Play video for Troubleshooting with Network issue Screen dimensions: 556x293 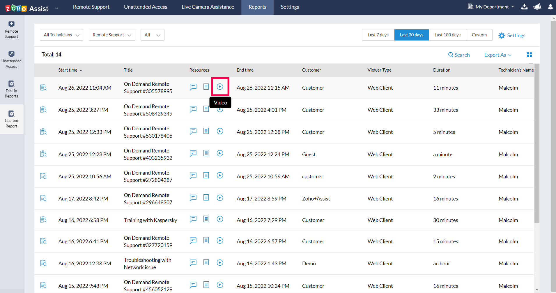click(x=220, y=262)
